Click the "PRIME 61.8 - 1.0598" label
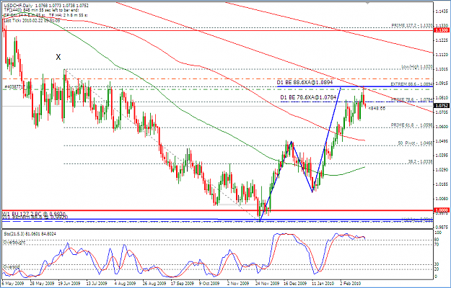Screen dimensions: 451x288 412,125
